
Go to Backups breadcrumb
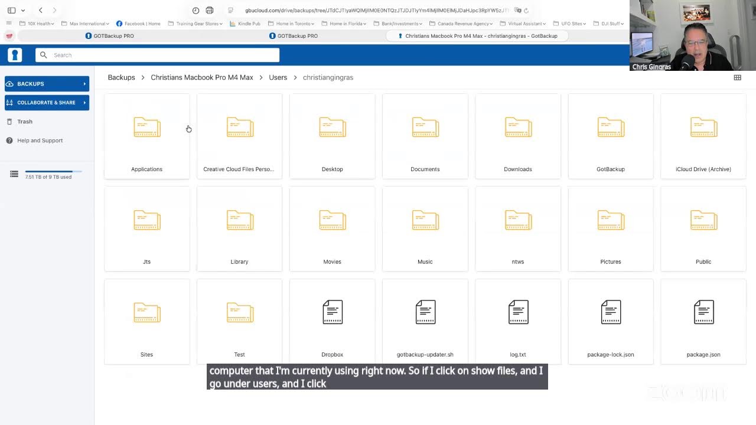[121, 77]
